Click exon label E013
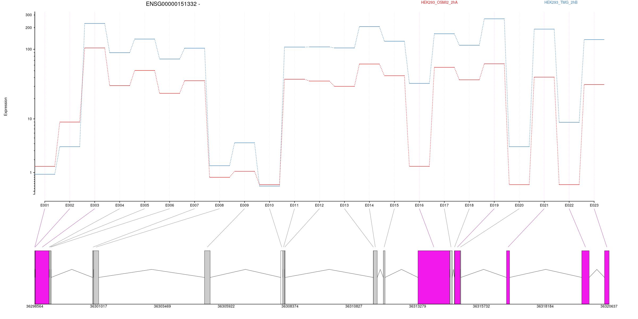This screenshot has height=319, width=638. (x=344, y=205)
